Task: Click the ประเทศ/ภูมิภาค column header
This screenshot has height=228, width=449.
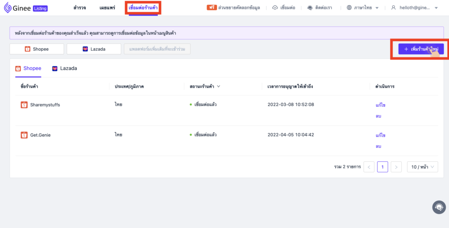Action: pyautogui.click(x=129, y=86)
